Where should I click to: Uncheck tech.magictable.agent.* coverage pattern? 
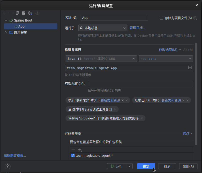click(73, 156)
